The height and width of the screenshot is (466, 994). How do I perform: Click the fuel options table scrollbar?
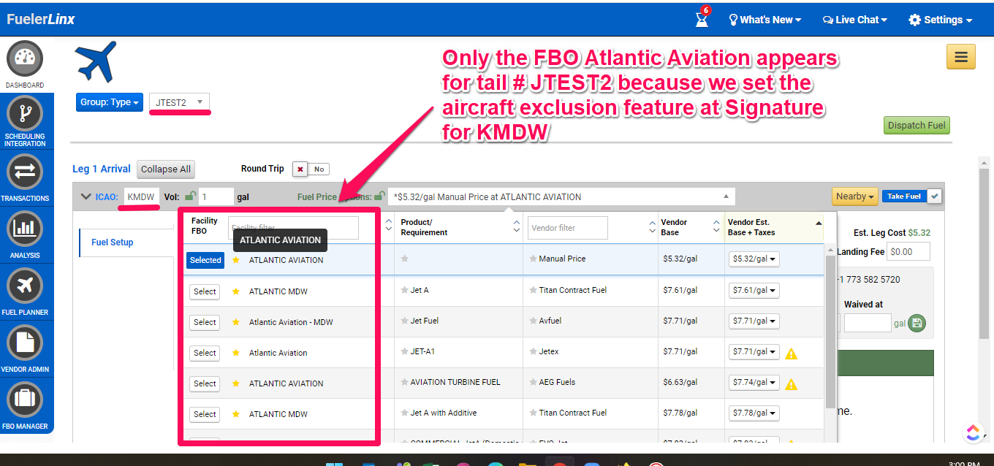830,332
